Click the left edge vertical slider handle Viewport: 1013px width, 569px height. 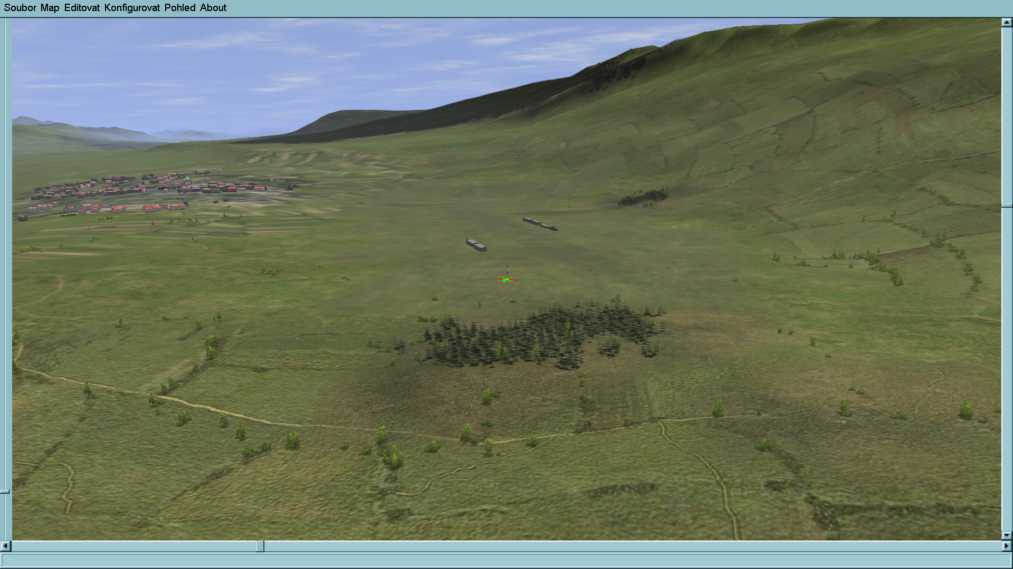(x=5, y=492)
